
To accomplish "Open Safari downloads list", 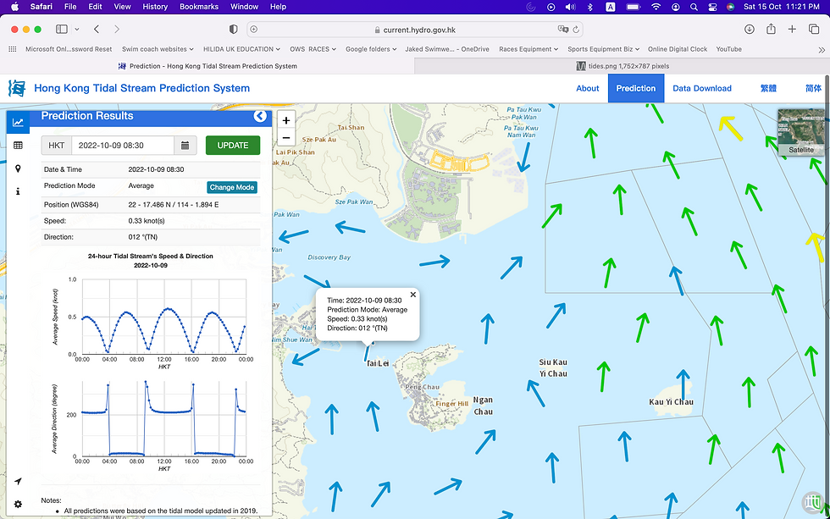I will click(749, 29).
